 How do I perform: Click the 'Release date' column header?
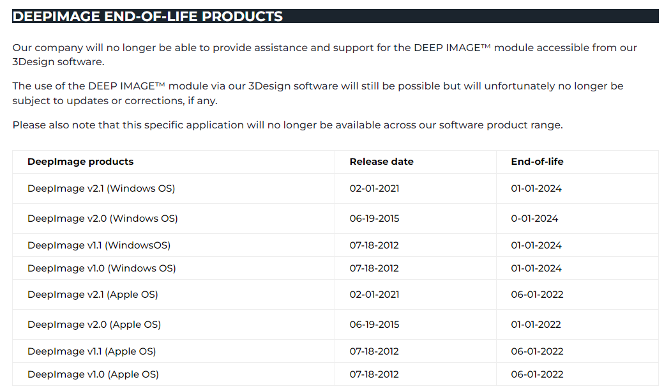pyautogui.click(x=381, y=162)
